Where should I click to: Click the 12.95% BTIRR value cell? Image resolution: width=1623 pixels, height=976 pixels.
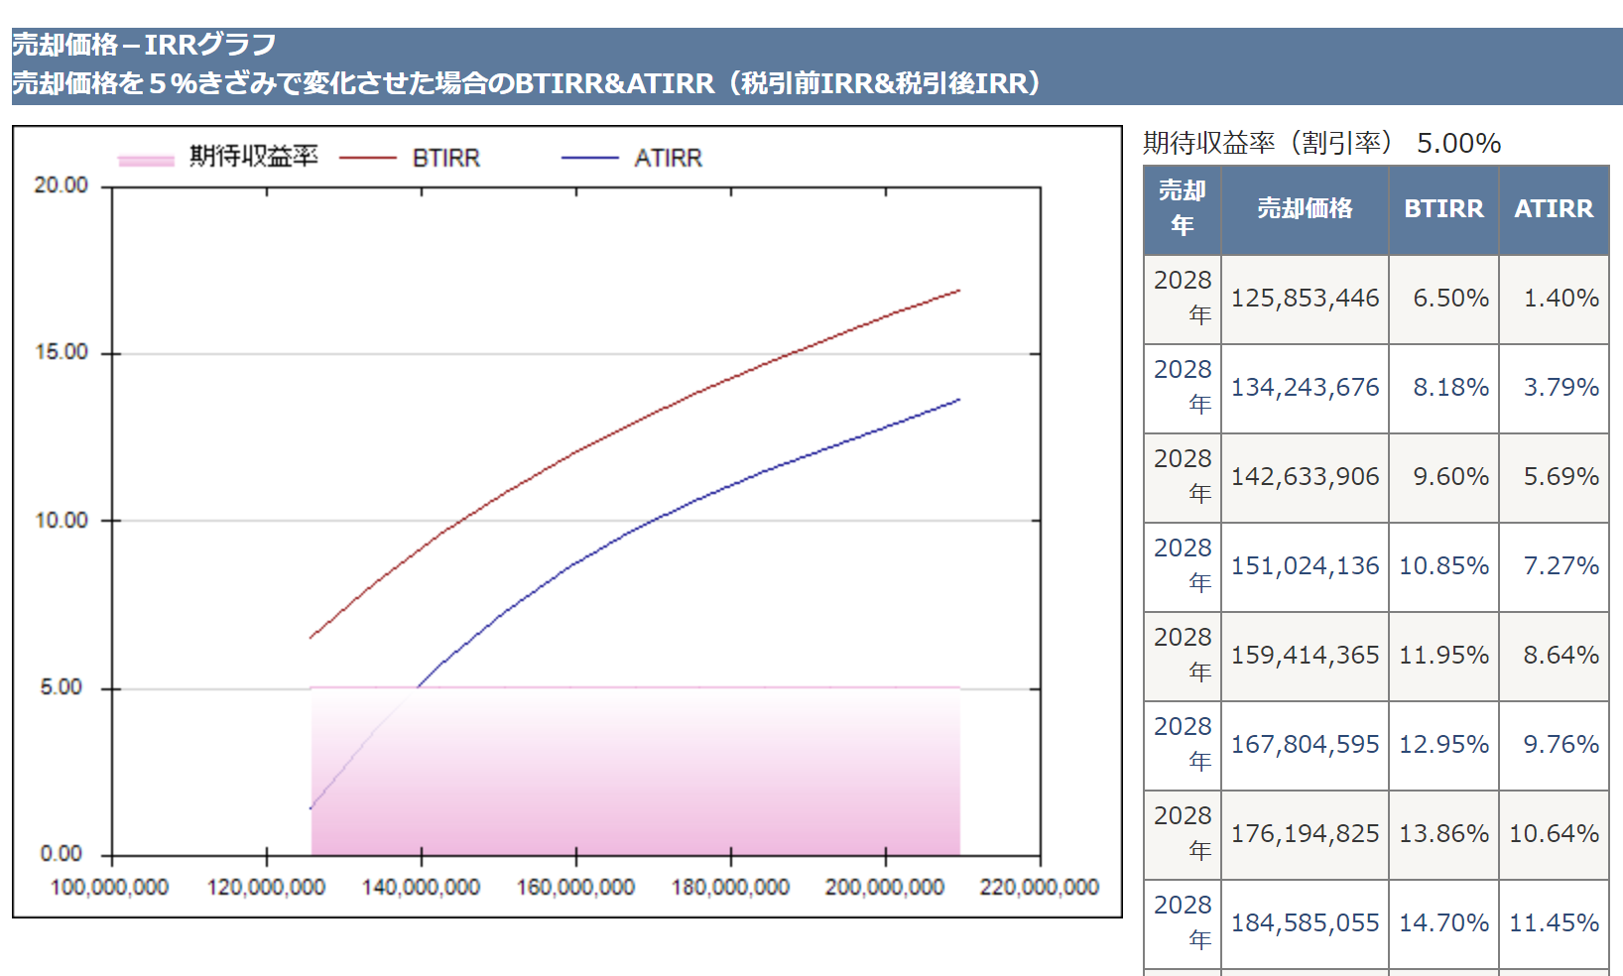pos(1443,745)
